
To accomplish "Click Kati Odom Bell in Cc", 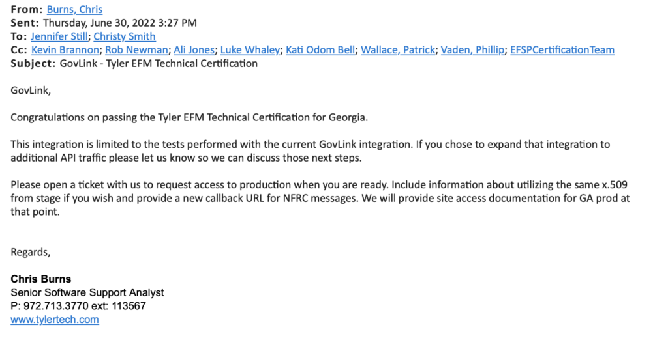I will coord(320,50).
